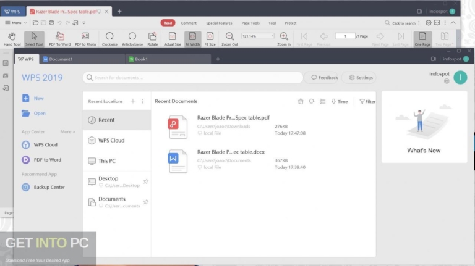Click Open in the left sidebar
Screen dimensions: 475x266
click(x=33, y=114)
